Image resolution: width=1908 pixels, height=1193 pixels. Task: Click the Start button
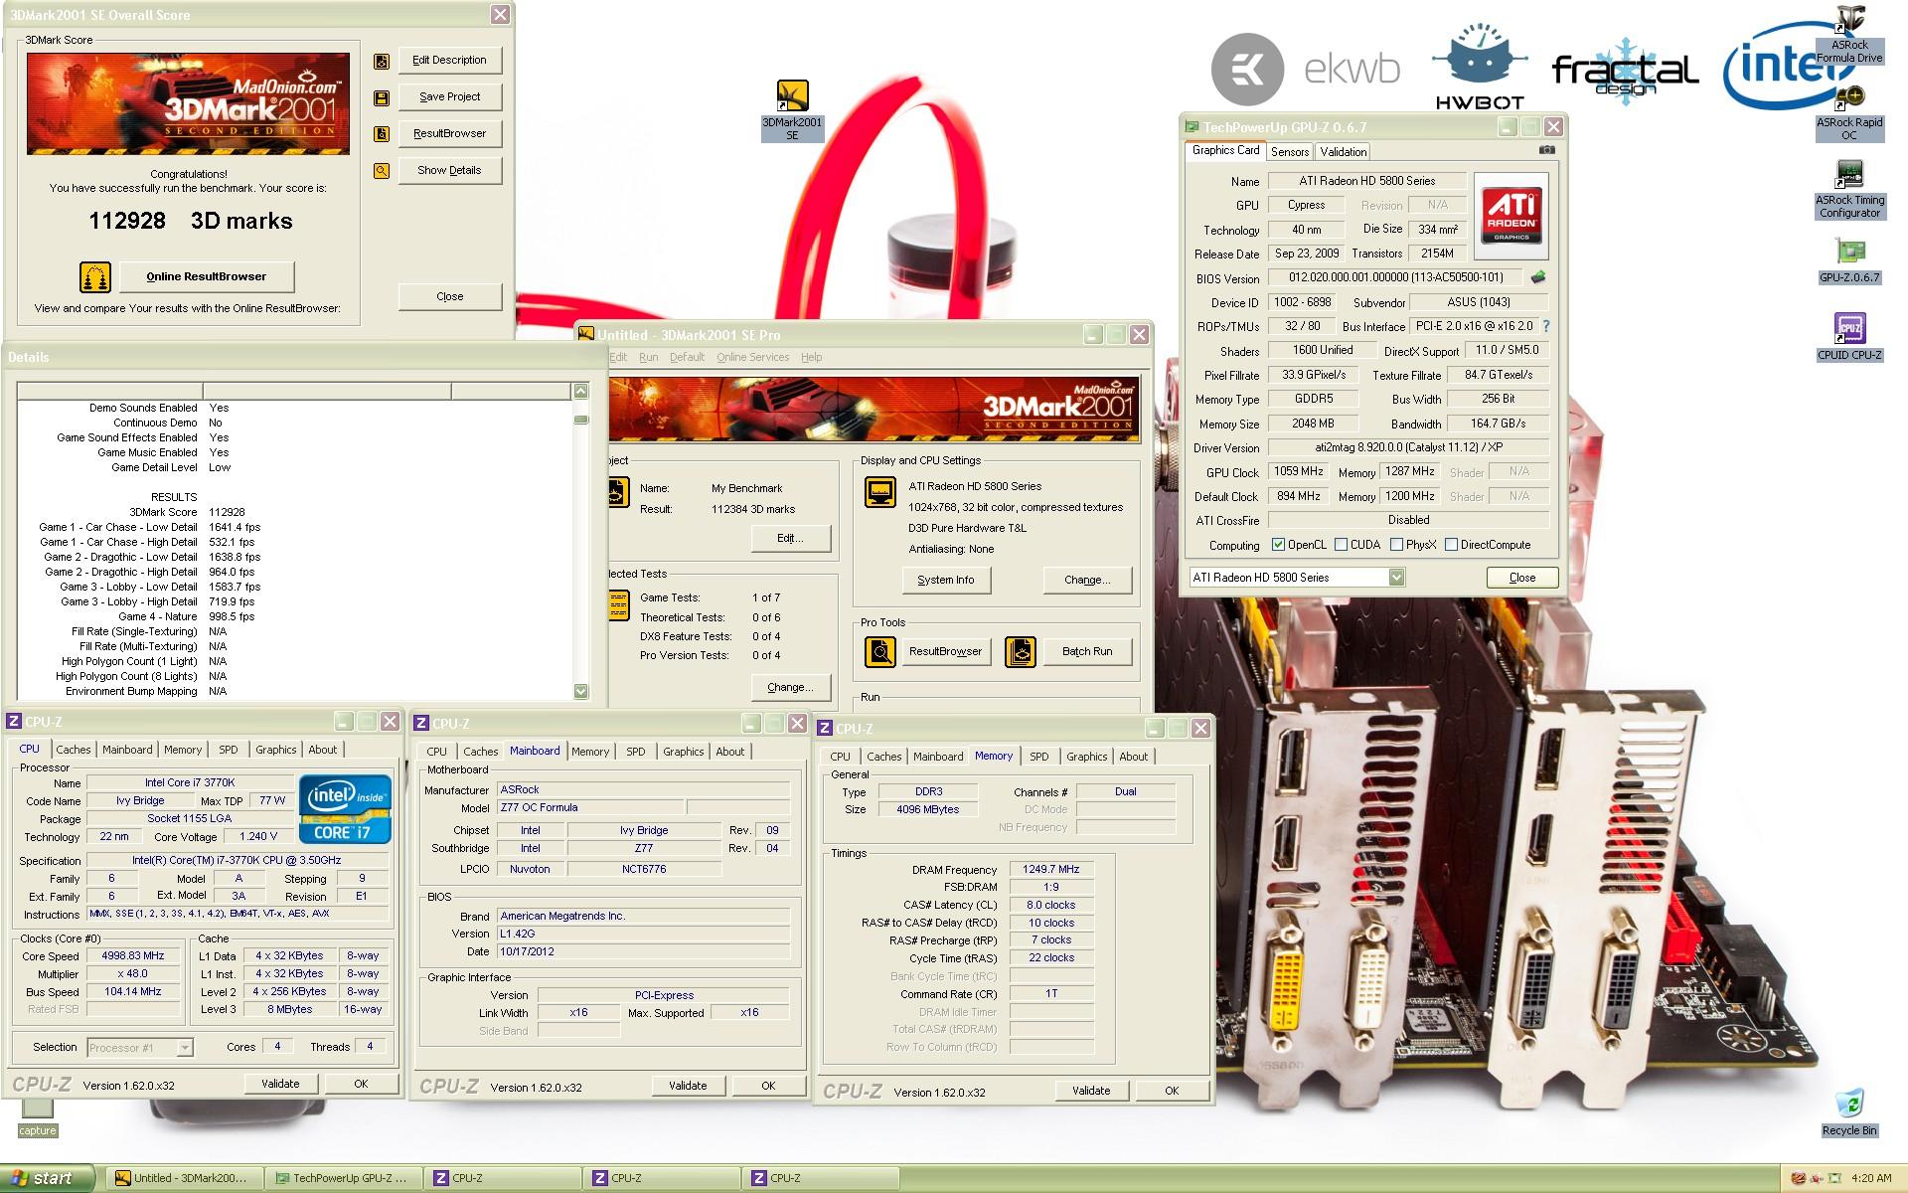point(46,1178)
